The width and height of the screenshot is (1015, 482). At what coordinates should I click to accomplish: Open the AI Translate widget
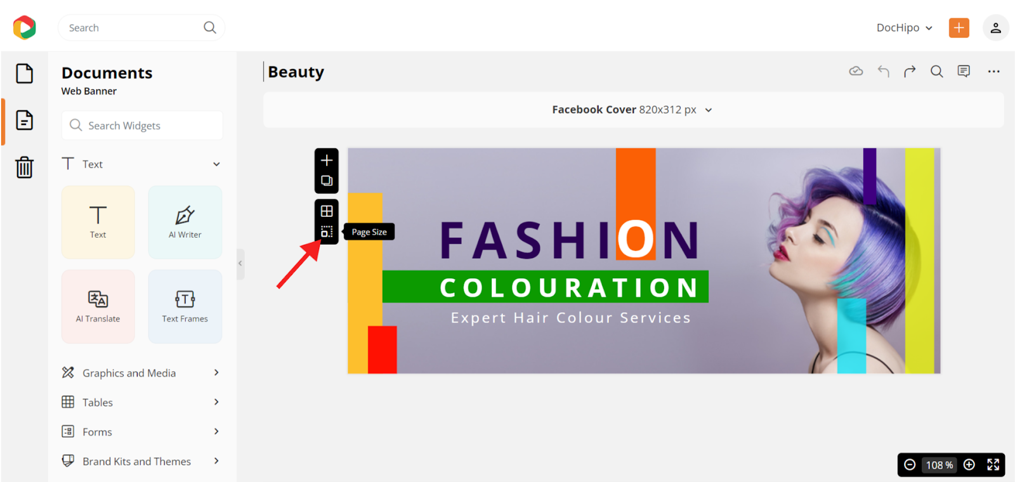click(98, 306)
